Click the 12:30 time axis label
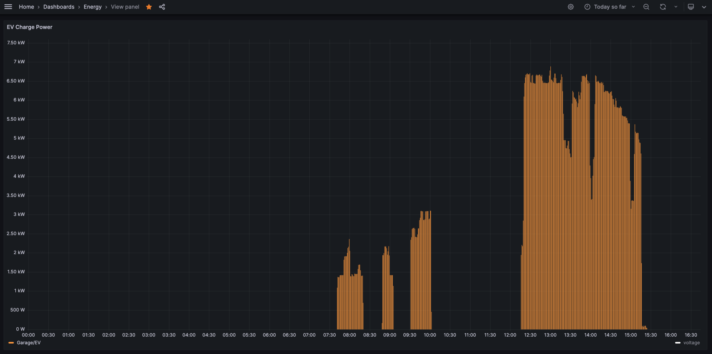The image size is (712, 354). (530, 335)
